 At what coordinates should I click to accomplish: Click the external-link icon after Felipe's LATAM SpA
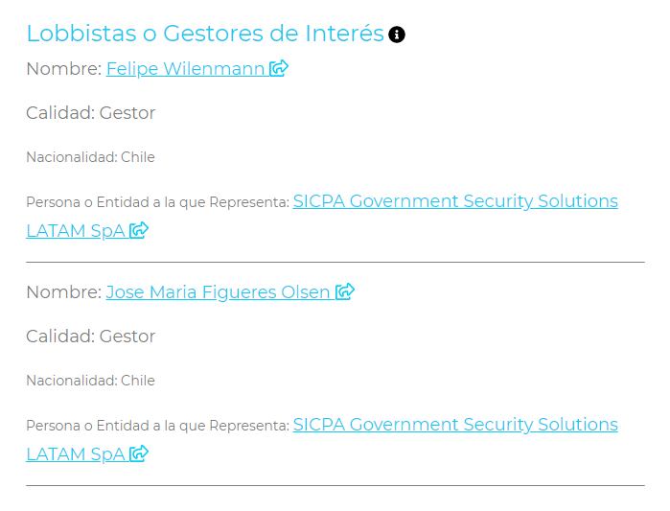[139, 230]
